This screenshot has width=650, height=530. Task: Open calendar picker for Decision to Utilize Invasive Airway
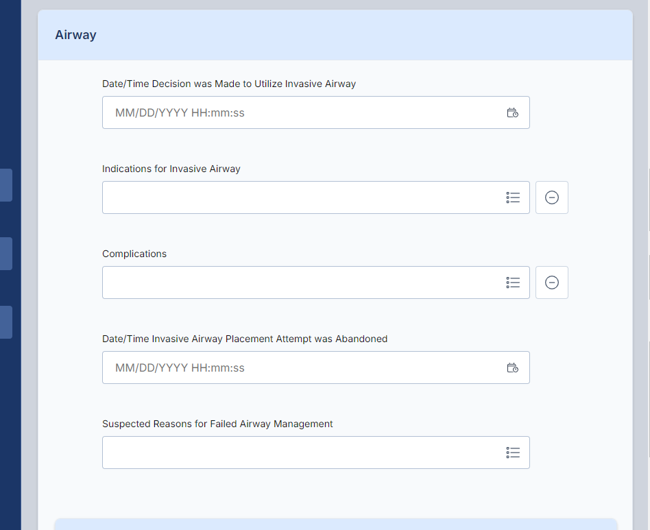point(512,112)
